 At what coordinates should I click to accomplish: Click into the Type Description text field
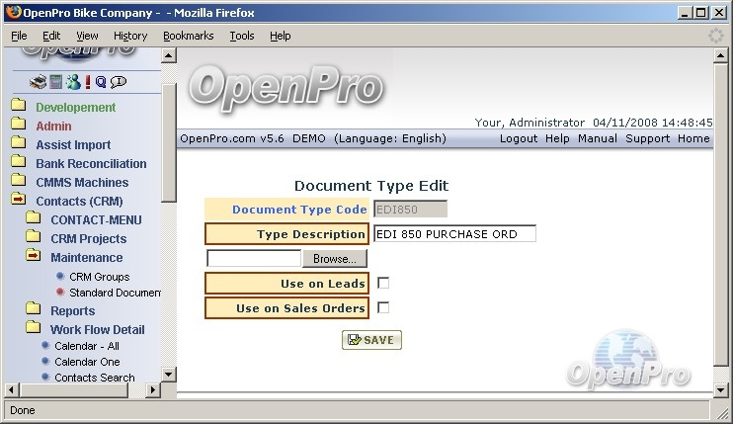coord(453,234)
